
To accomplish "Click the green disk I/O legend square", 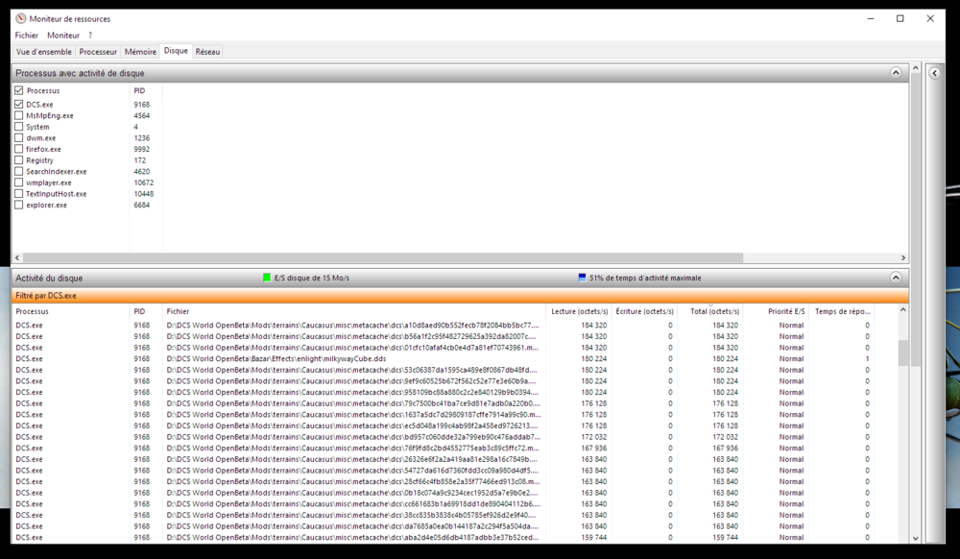I will pos(267,278).
